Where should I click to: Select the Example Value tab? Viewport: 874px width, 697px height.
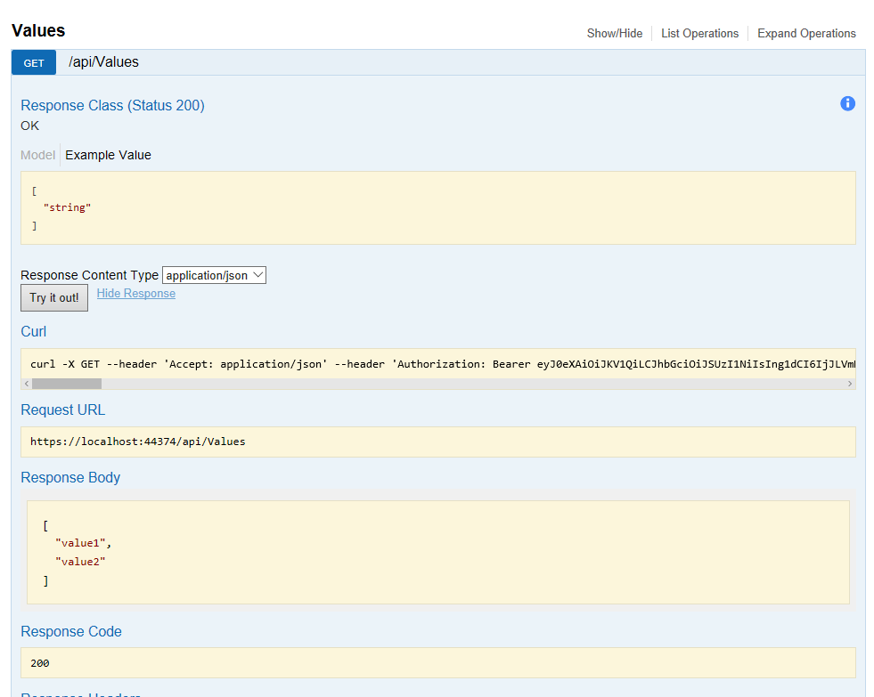[108, 155]
